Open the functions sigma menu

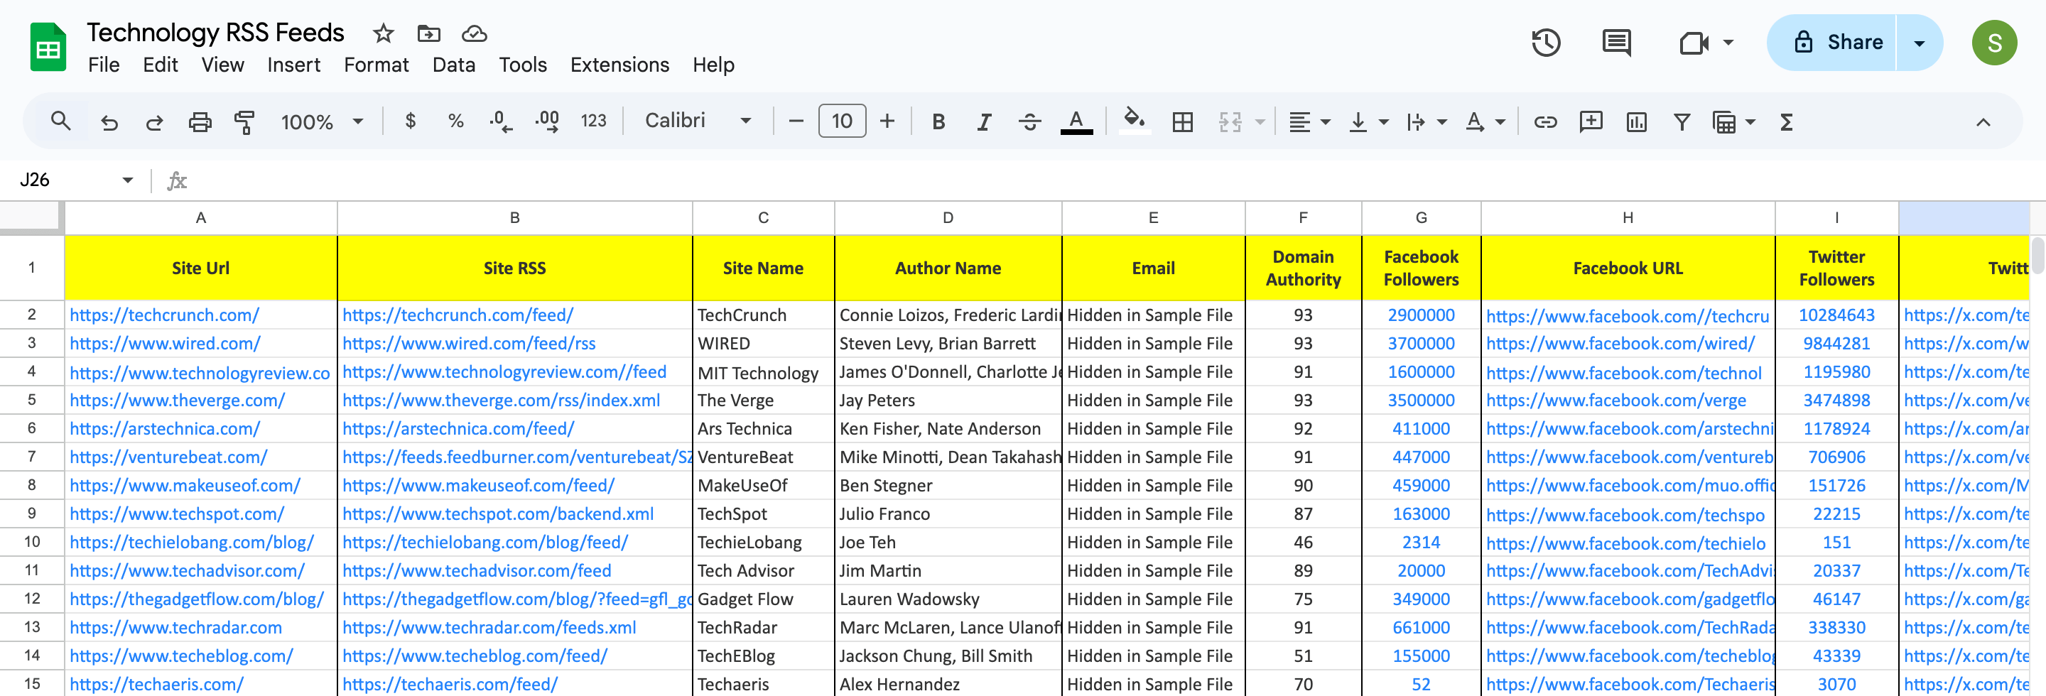1786,121
